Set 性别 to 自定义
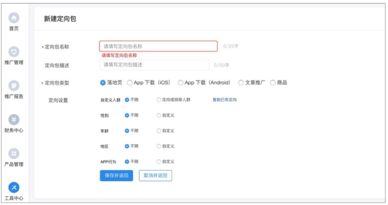388x205 pixels. click(x=159, y=115)
